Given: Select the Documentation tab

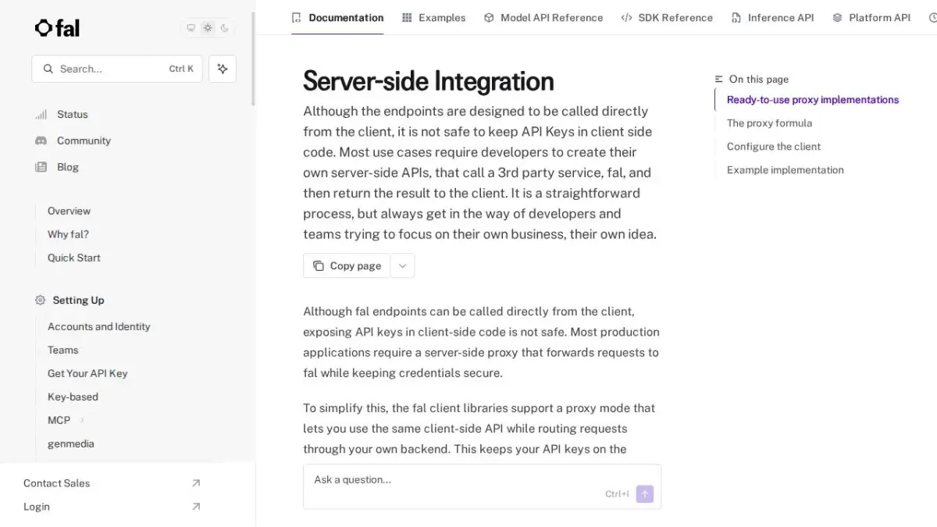Looking at the screenshot, I should pos(337,17).
